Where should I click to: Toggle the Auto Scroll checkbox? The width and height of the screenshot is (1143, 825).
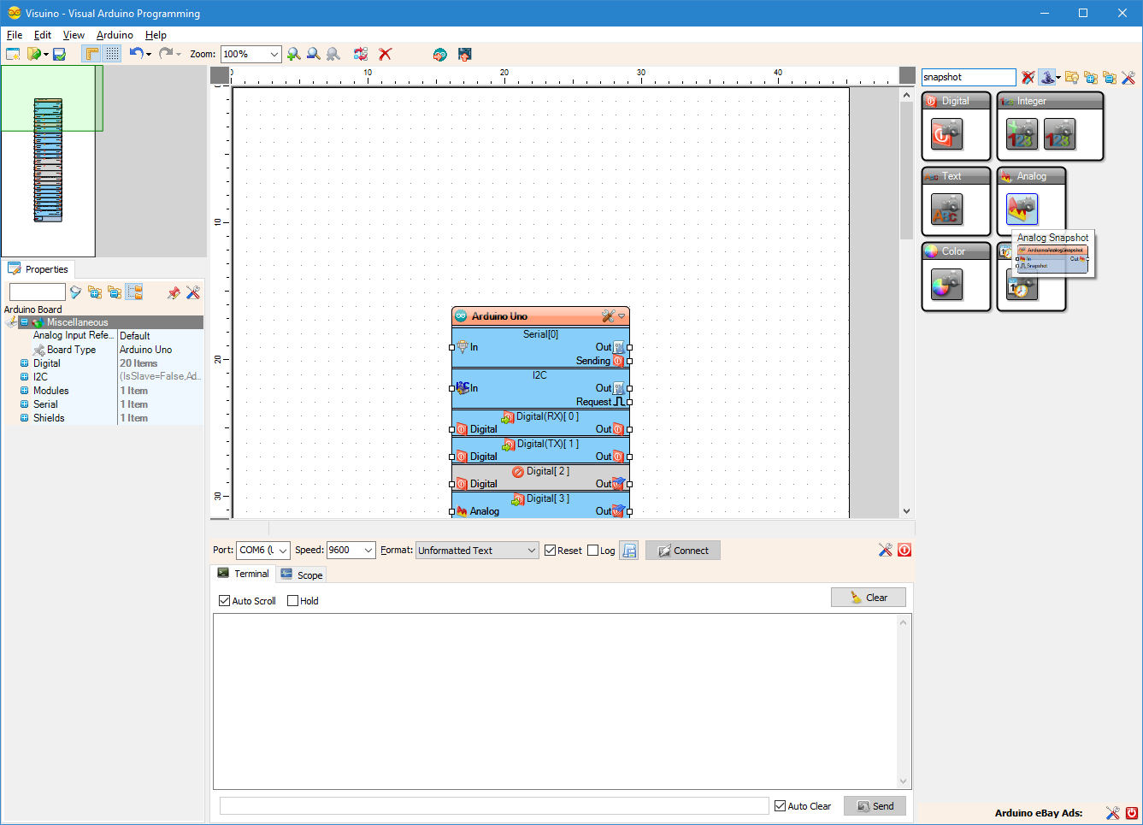pyautogui.click(x=225, y=601)
